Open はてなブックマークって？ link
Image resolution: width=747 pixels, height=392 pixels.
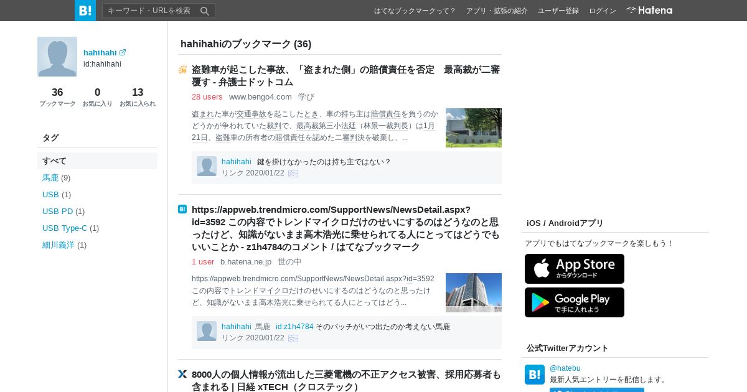point(415,11)
